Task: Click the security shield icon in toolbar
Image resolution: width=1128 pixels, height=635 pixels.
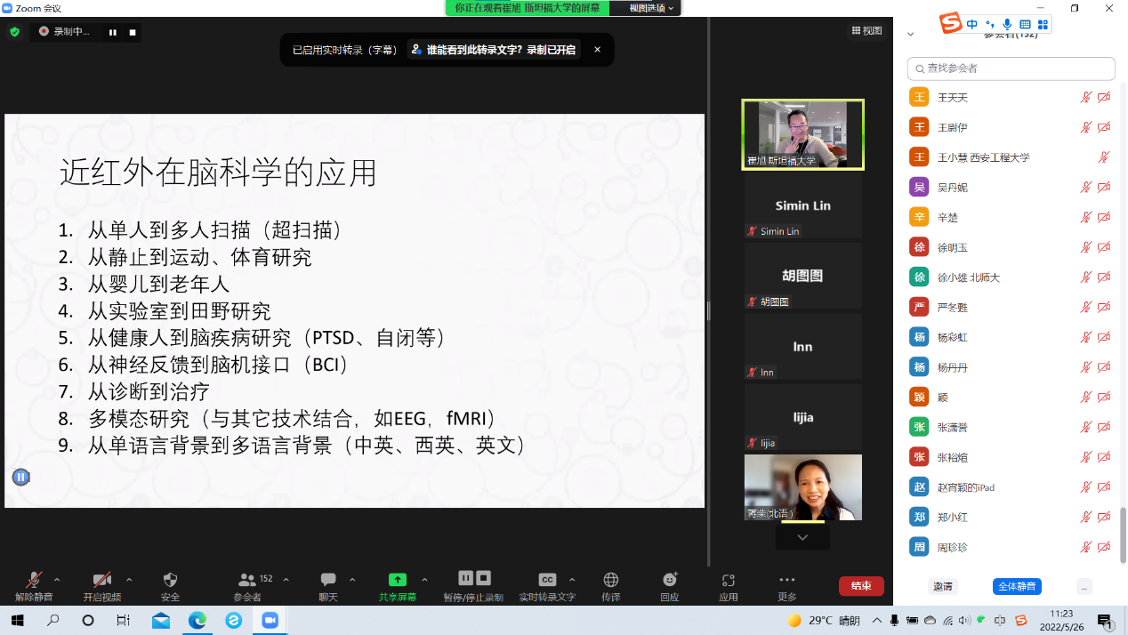Action: 170,580
